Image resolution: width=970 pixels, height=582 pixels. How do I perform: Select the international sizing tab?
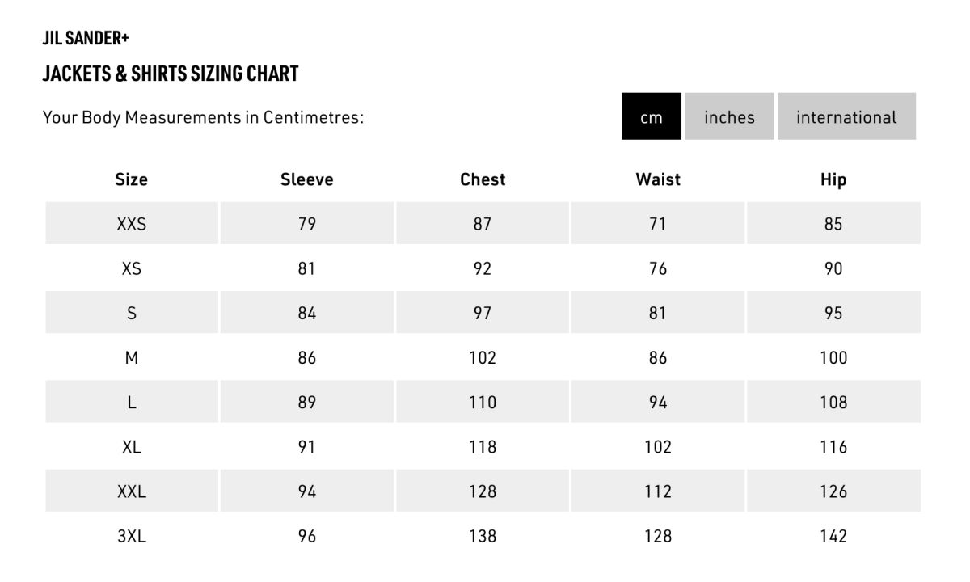[x=846, y=116]
